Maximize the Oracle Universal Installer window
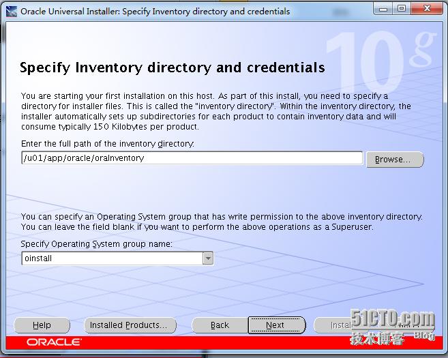448x358 pixels. [402, 9]
